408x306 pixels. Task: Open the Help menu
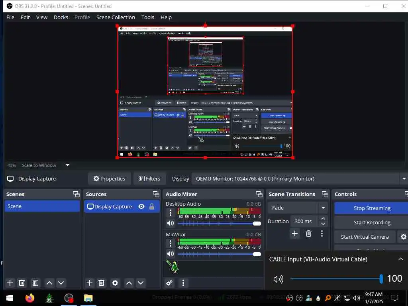tap(166, 17)
